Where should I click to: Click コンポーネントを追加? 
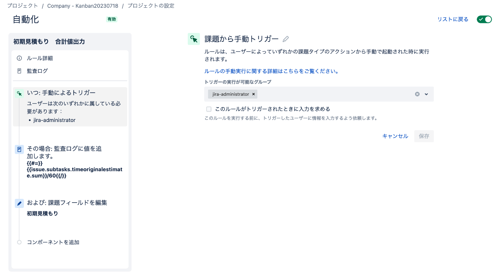click(x=53, y=242)
